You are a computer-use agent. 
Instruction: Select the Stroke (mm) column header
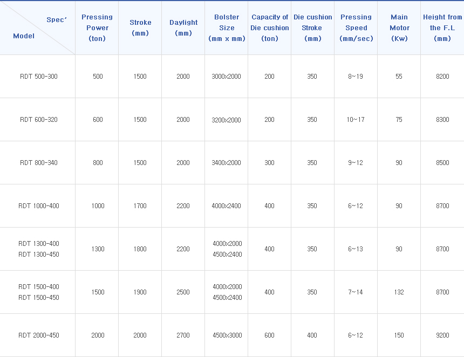click(140, 28)
